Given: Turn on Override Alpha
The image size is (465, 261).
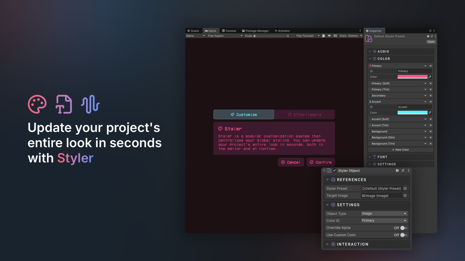Looking at the screenshot, I should point(403,228).
